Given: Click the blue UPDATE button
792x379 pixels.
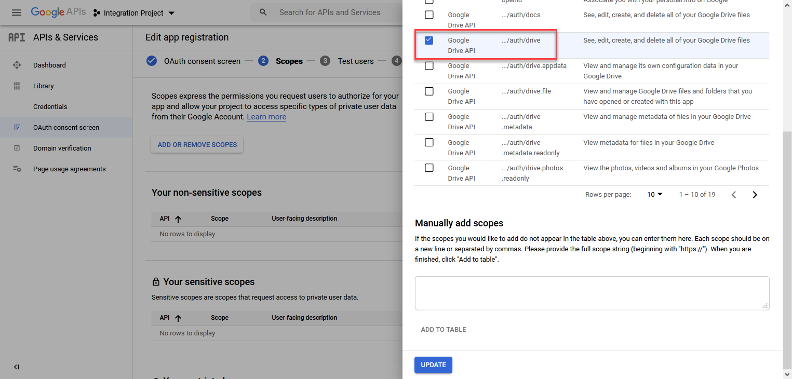Looking at the screenshot, I should [433, 365].
